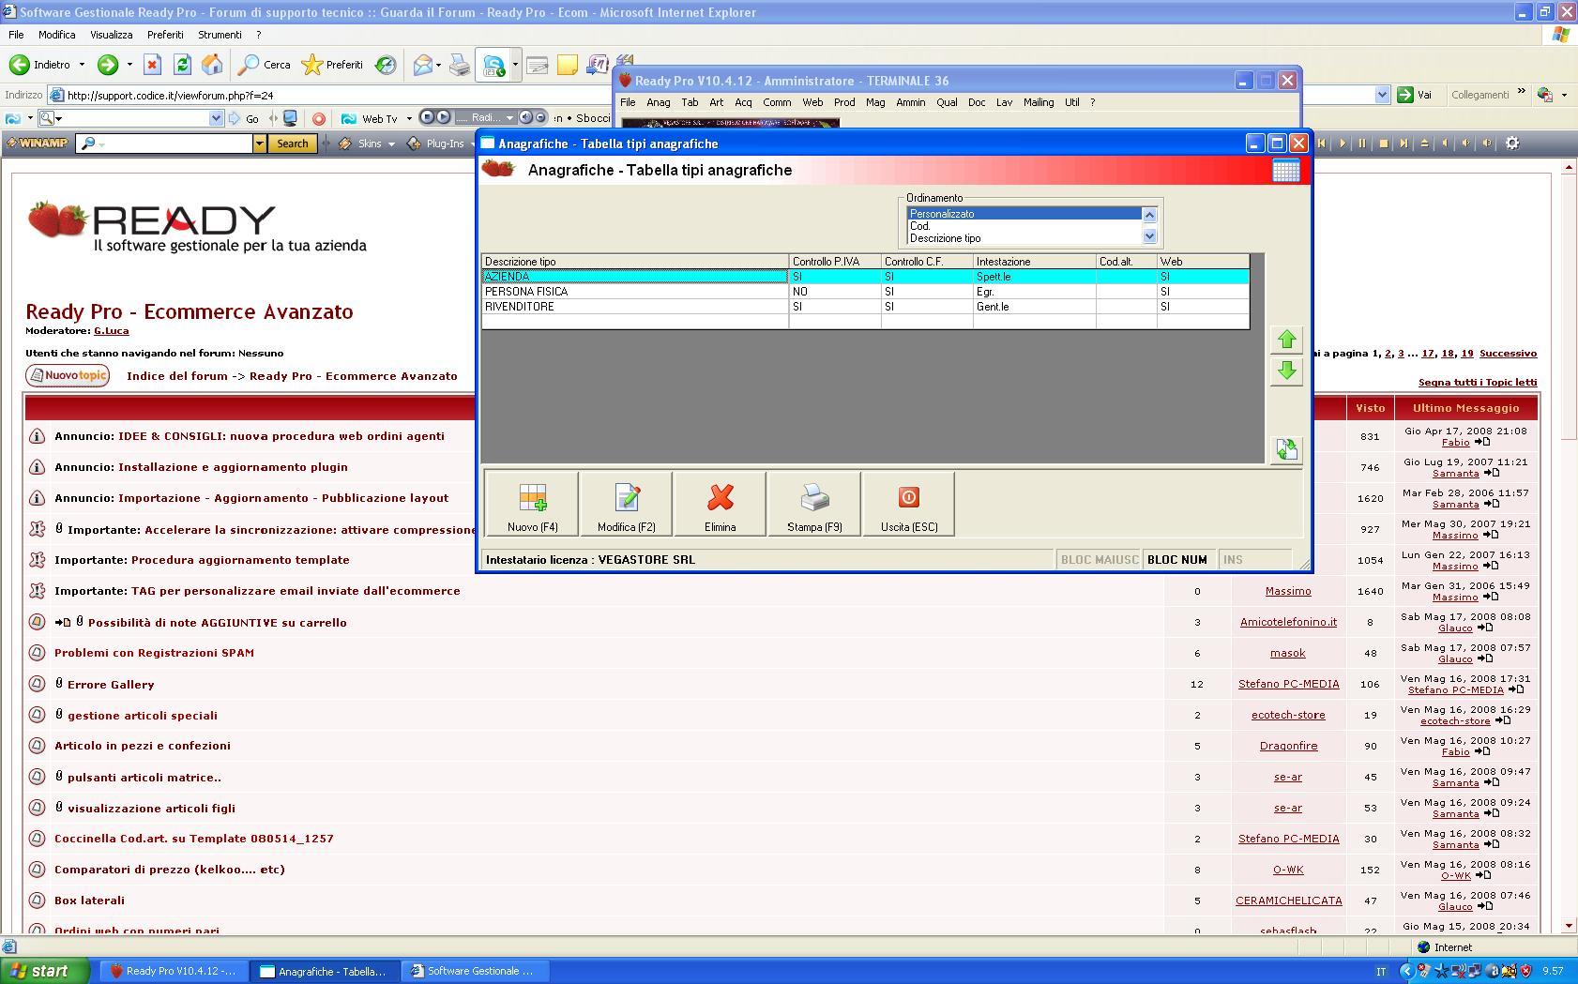Expand the Collegamenti links chevron
Image resolution: width=1578 pixels, height=984 pixels.
[1522, 93]
